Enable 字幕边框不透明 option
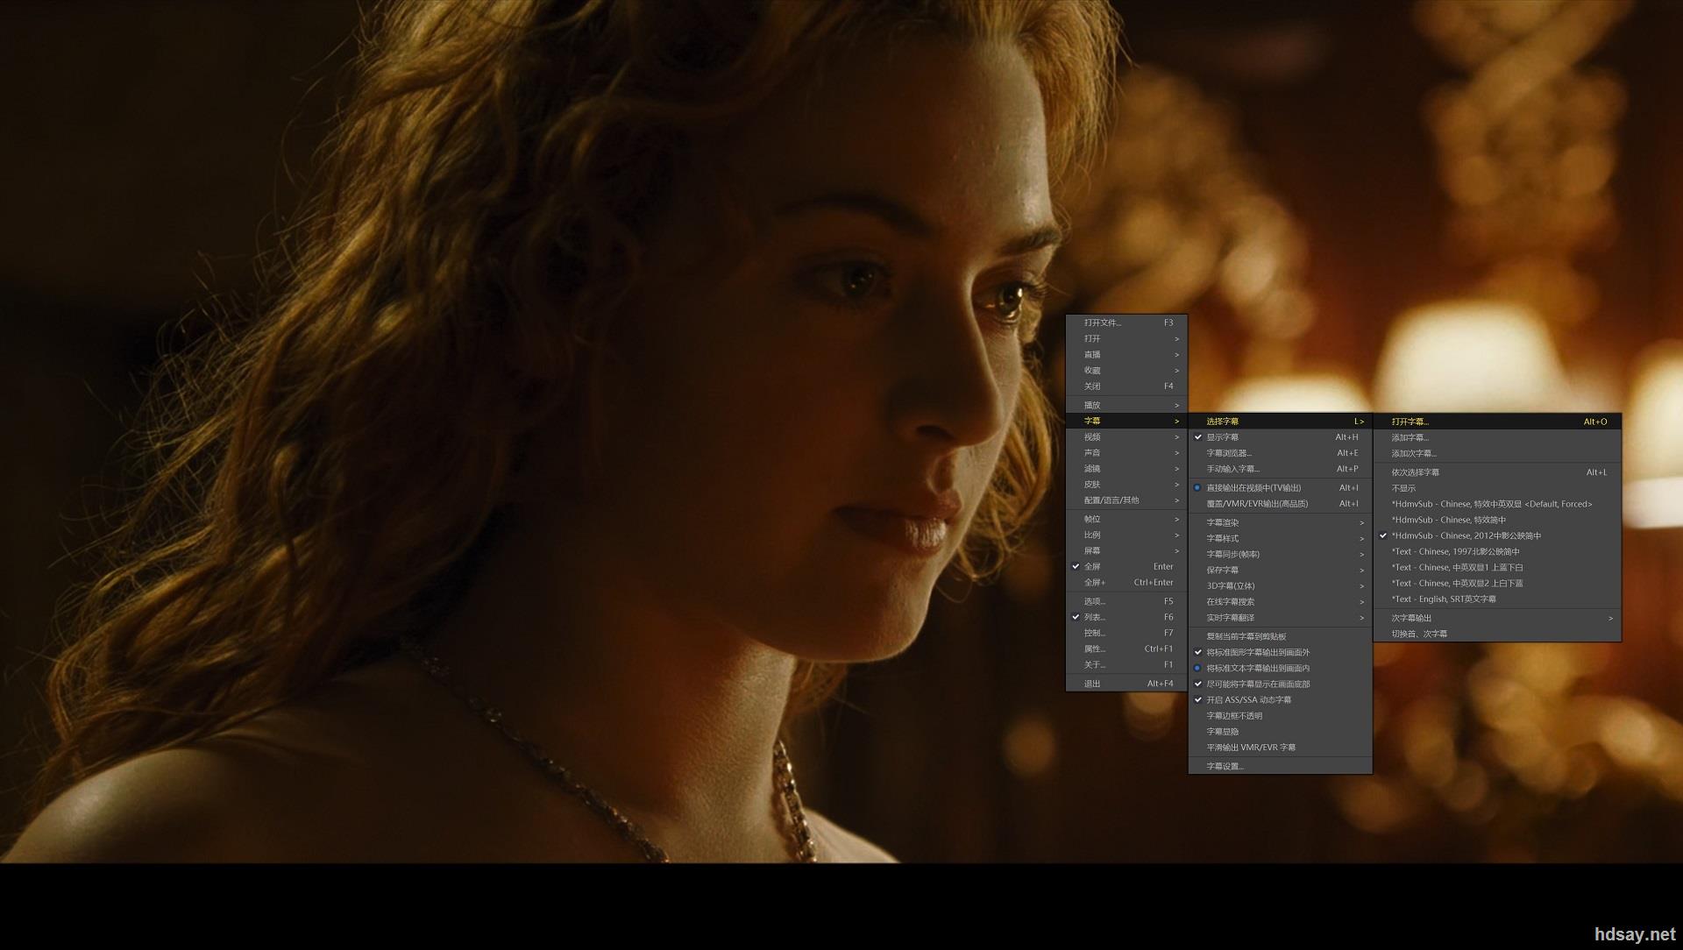 [x=1280, y=715]
